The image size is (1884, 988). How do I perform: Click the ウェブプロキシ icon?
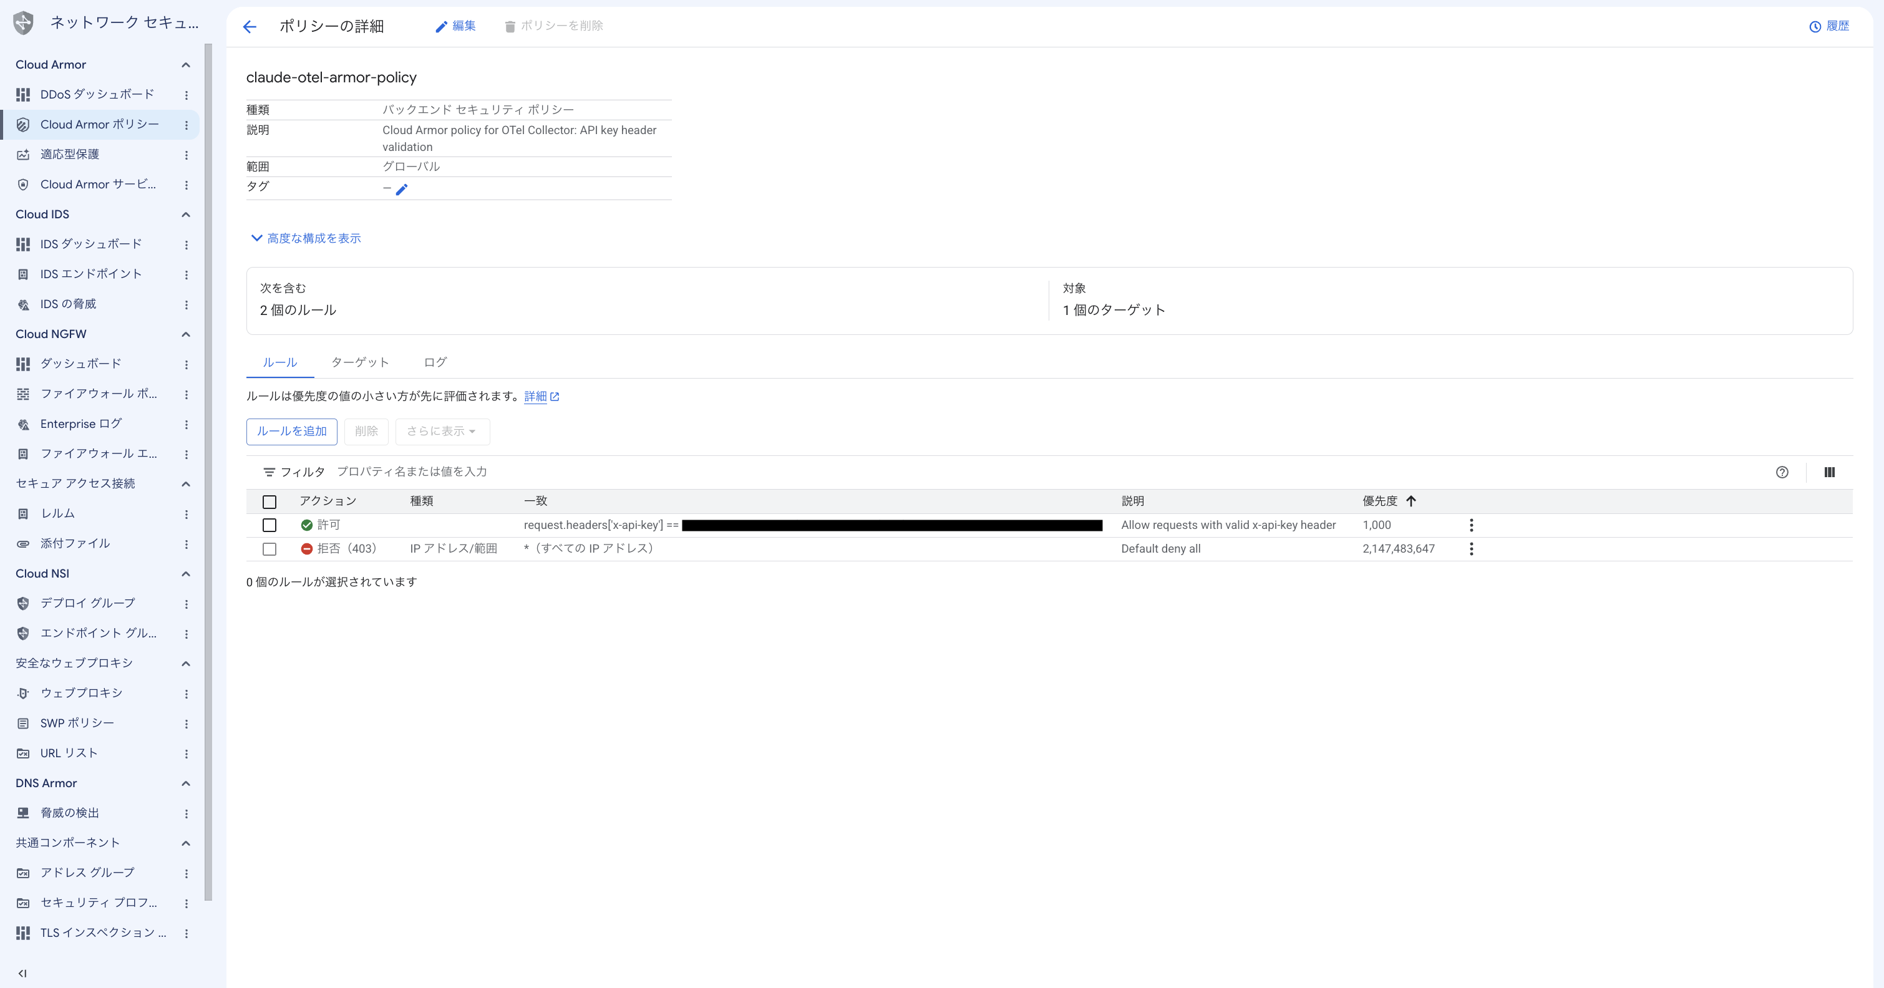(24, 693)
